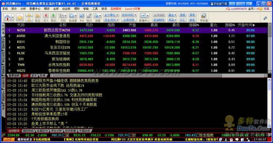Expand the 主力增仓 dropdown

tap(118, 15)
